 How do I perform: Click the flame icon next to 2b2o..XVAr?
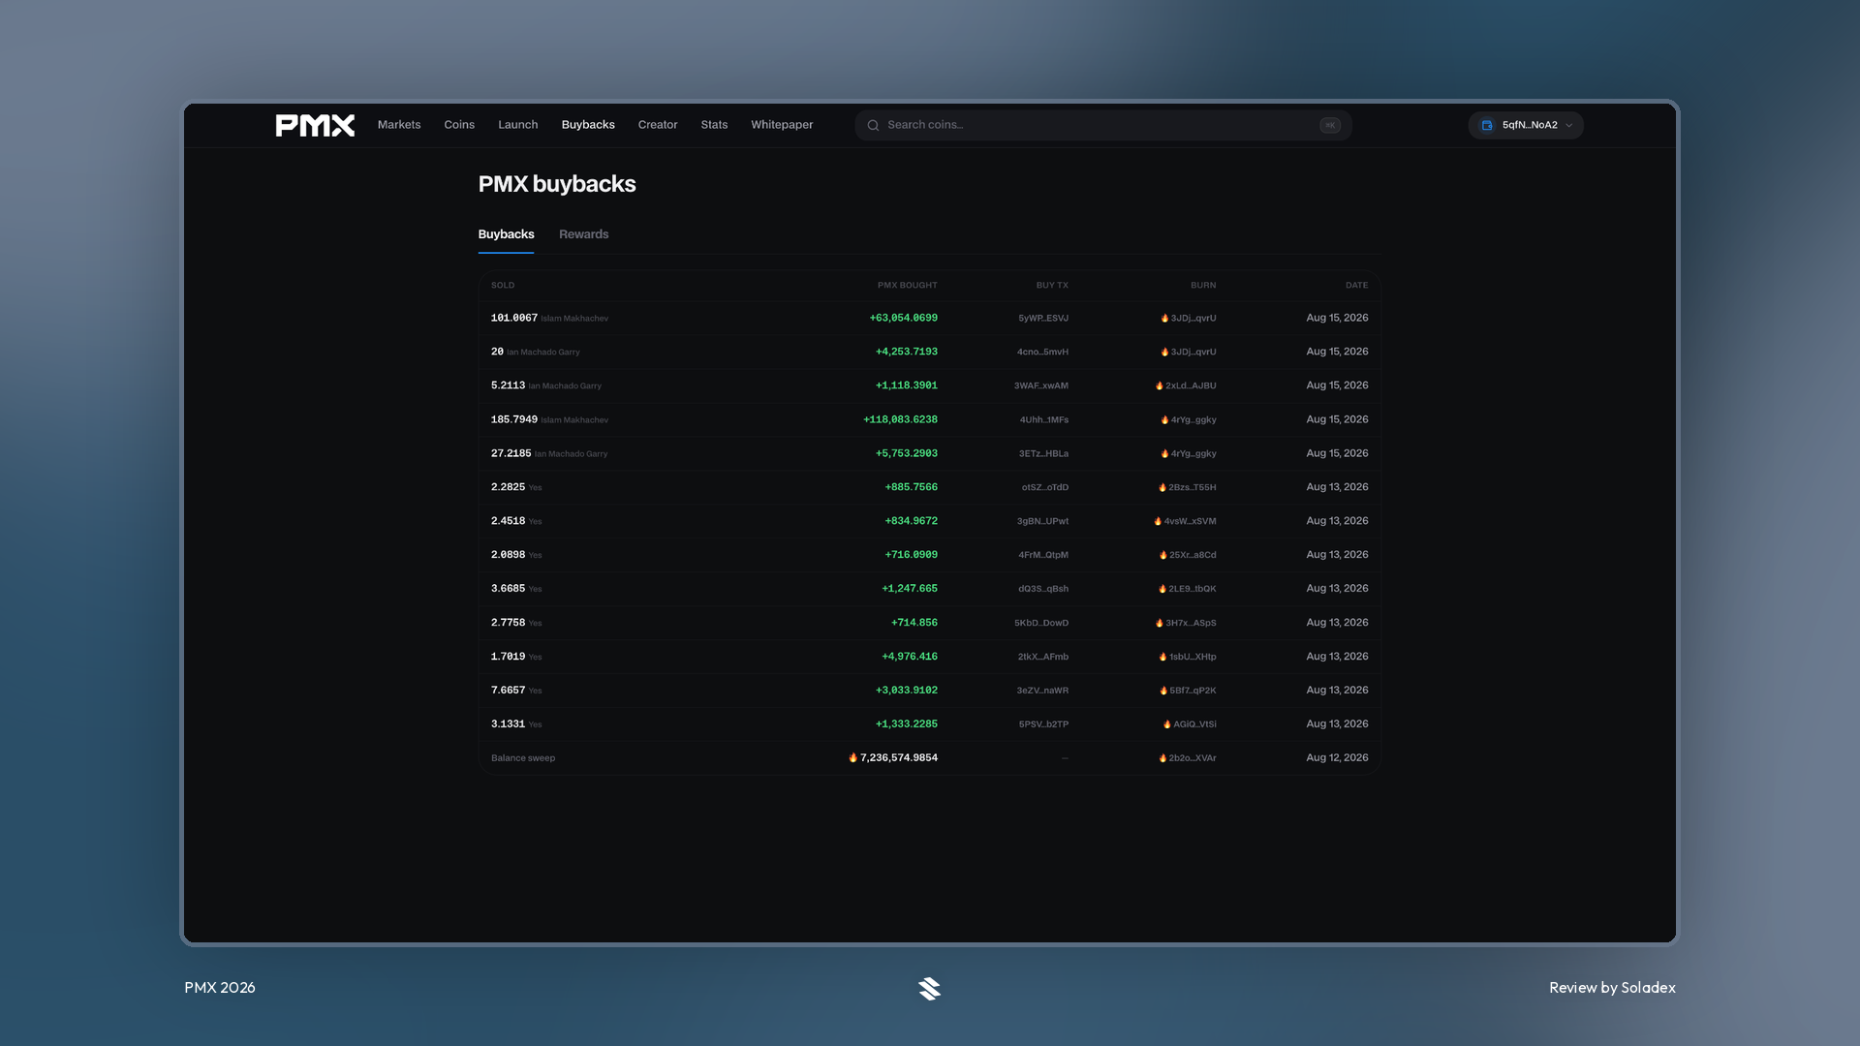[1162, 758]
